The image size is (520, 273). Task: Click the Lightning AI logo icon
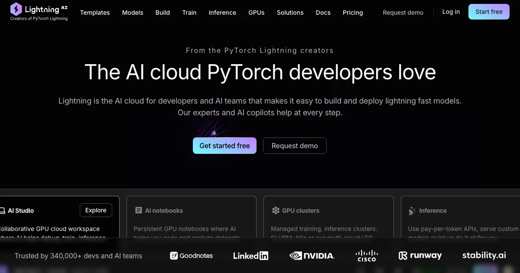point(16,9)
